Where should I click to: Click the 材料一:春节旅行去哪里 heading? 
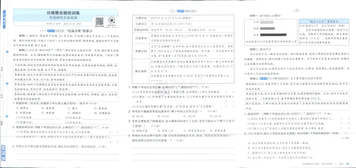tap(266, 16)
